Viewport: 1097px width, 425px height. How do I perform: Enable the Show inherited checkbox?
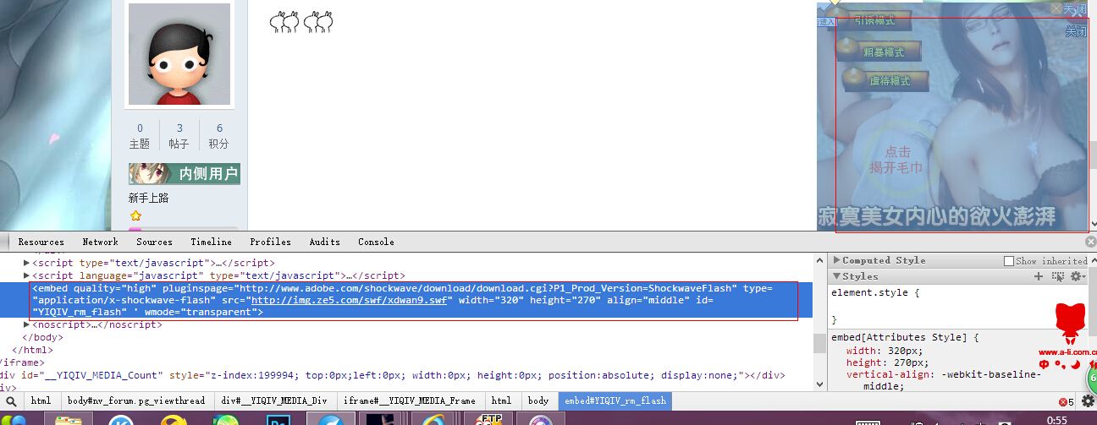(x=1008, y=261)
